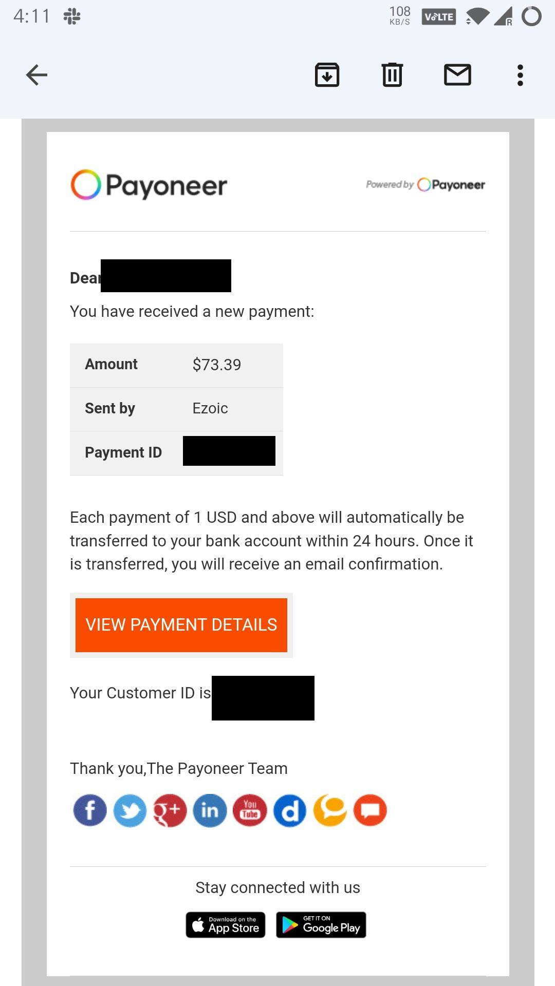Click the Powered by Payoneer logo
Viewport: 555px width, 986px height.
coord(425,184)
